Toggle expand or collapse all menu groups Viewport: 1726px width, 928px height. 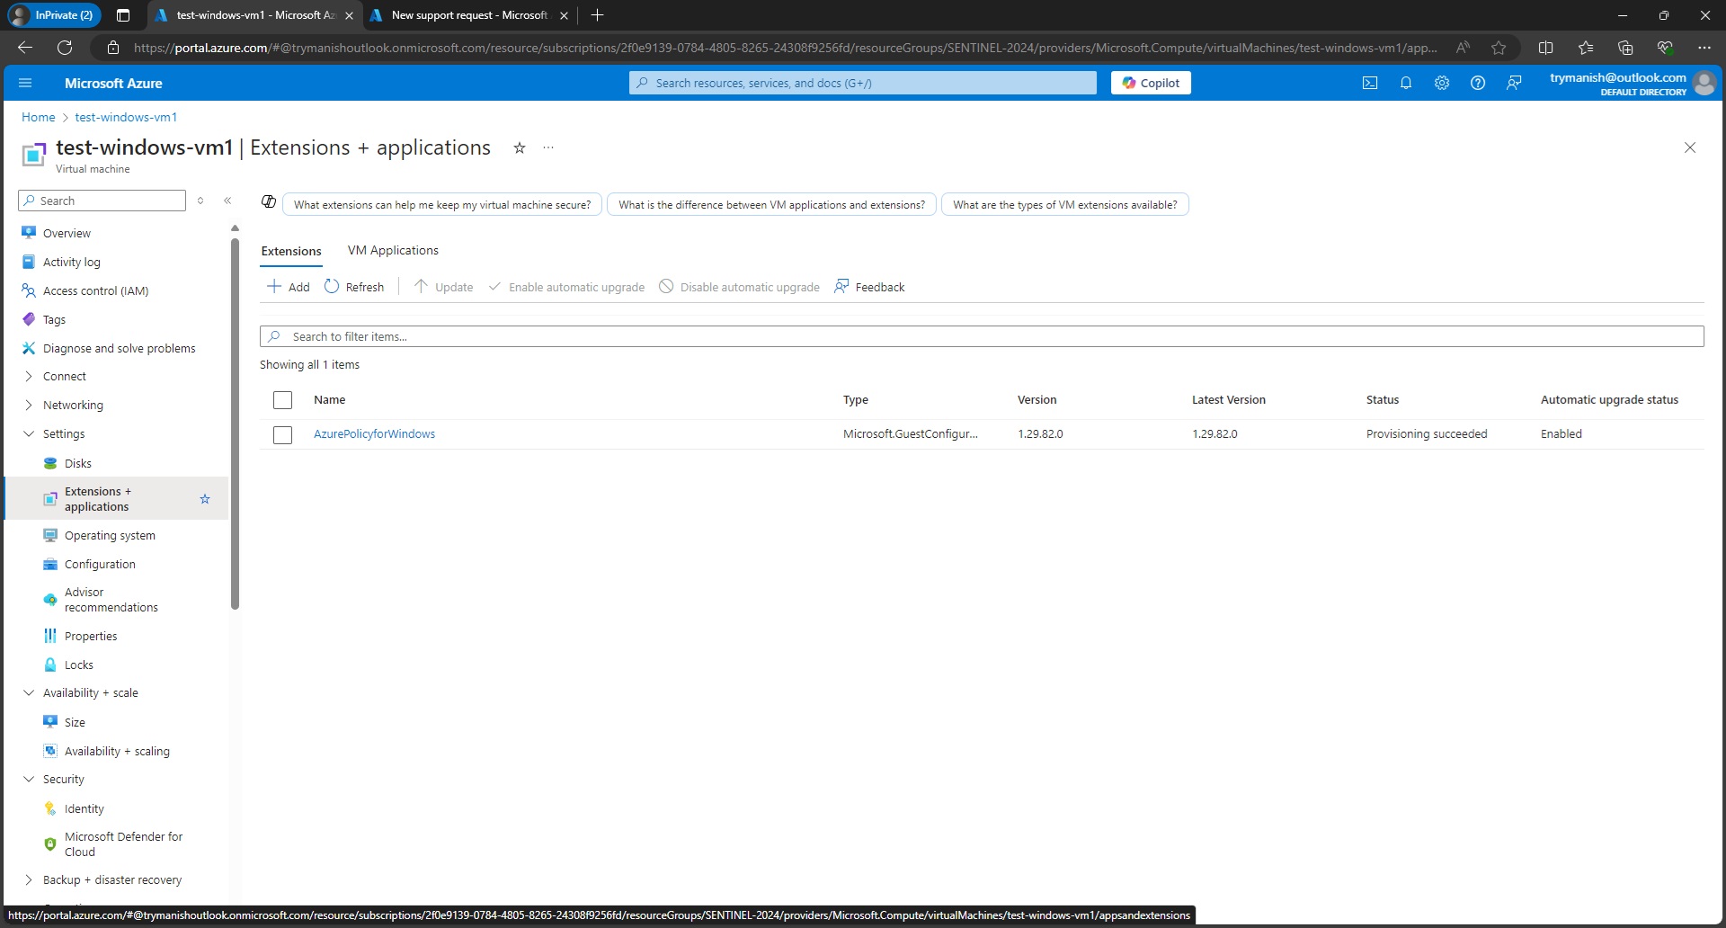200,201
